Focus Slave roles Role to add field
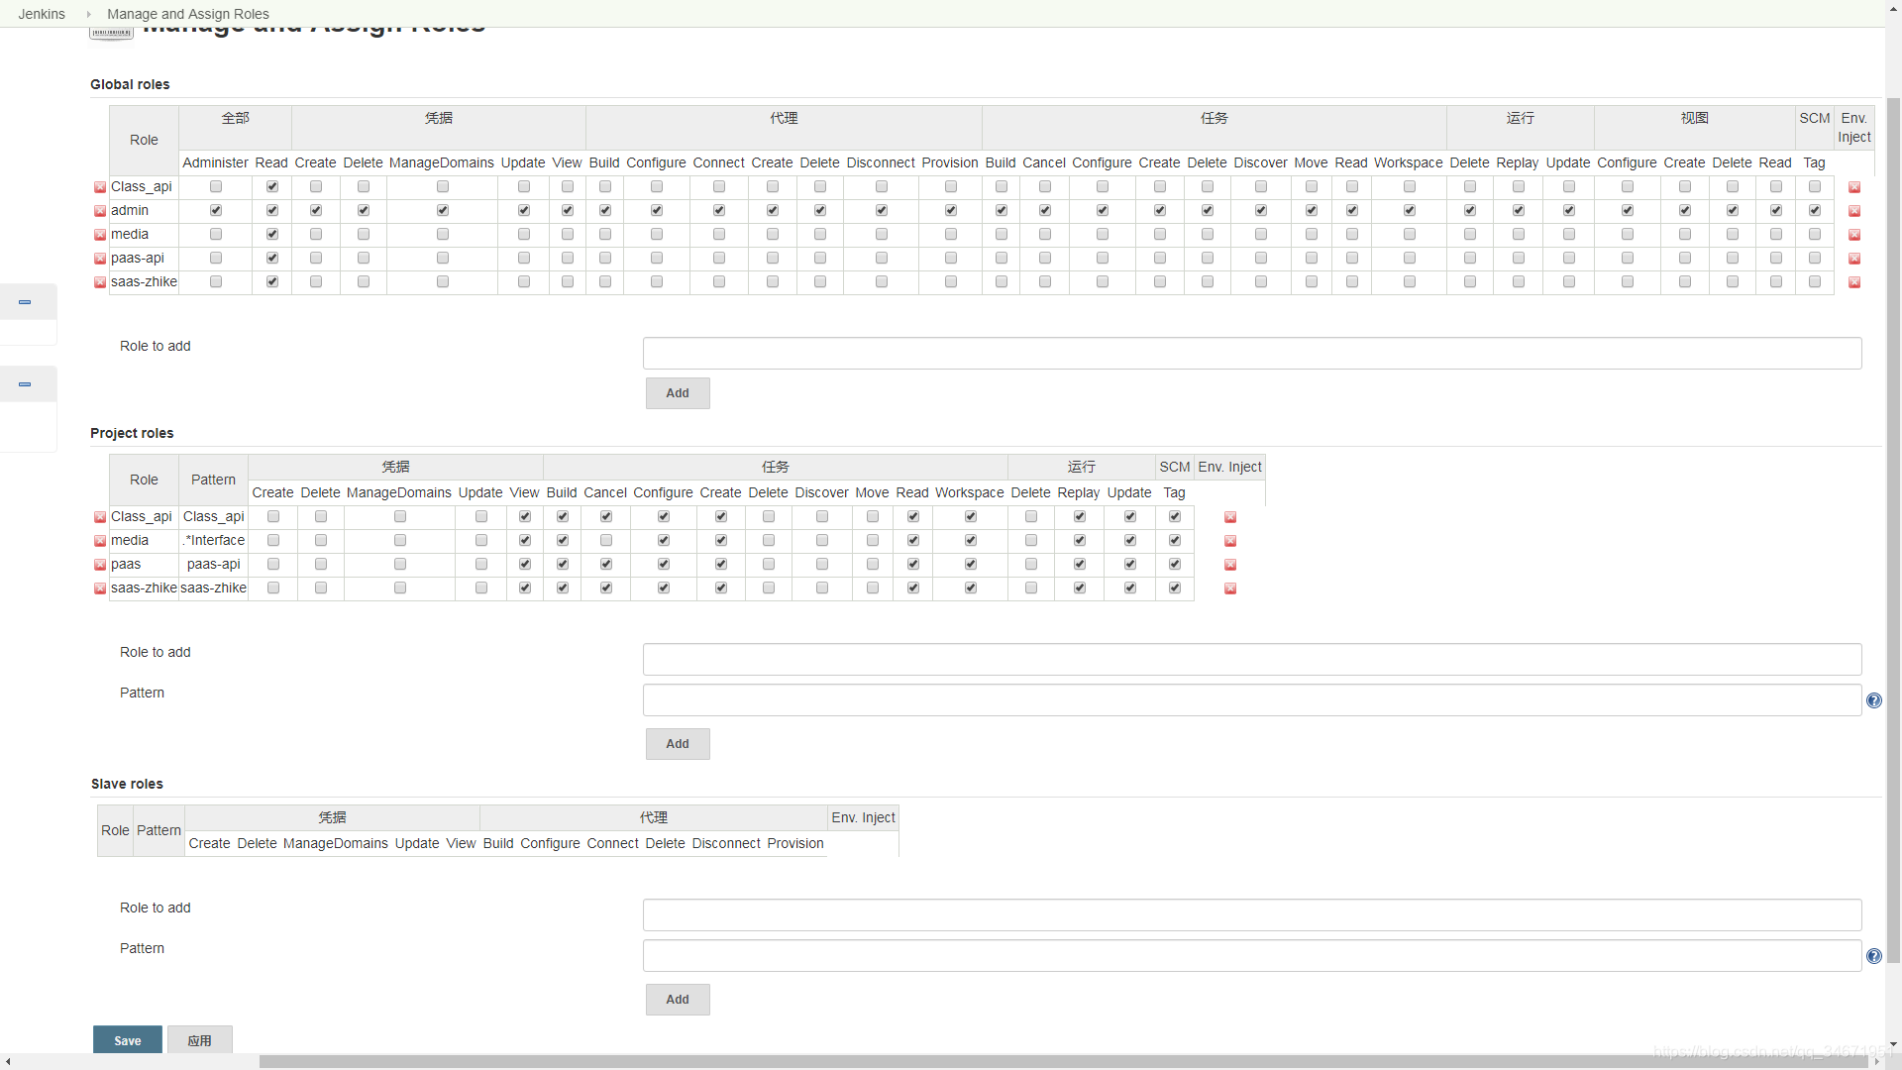Image resolution: width=1902 pixels, height=1070 pixels. click(x=1252, y=915)
